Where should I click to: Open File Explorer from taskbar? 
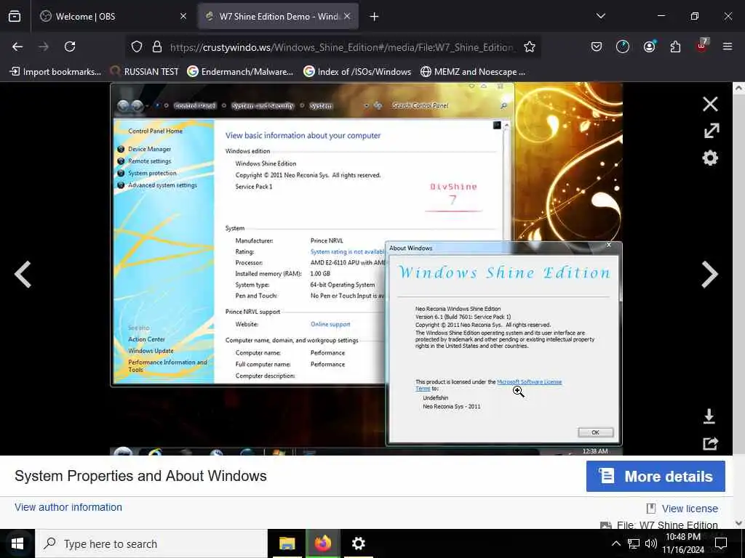pos(287,543)
